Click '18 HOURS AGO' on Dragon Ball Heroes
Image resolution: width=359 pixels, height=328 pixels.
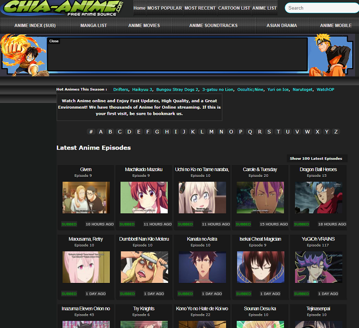click(332, 224)
